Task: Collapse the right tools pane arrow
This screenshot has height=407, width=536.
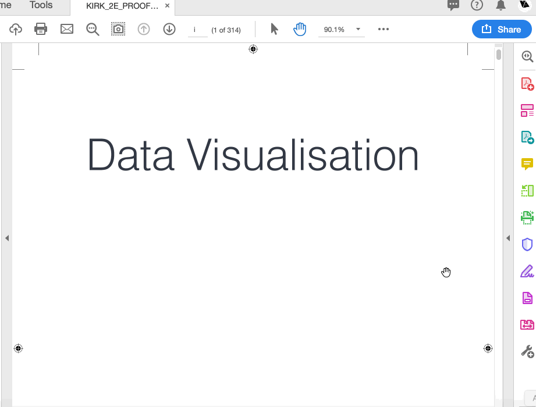Action: tap(508, 238)
